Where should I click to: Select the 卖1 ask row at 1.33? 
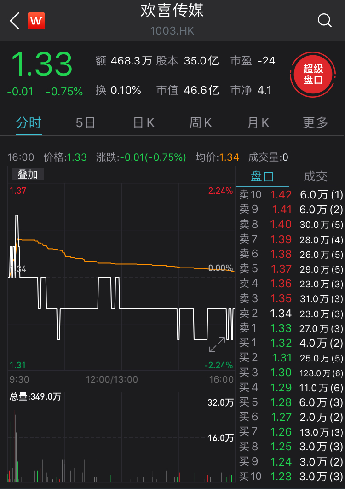[x=291, y=328]
